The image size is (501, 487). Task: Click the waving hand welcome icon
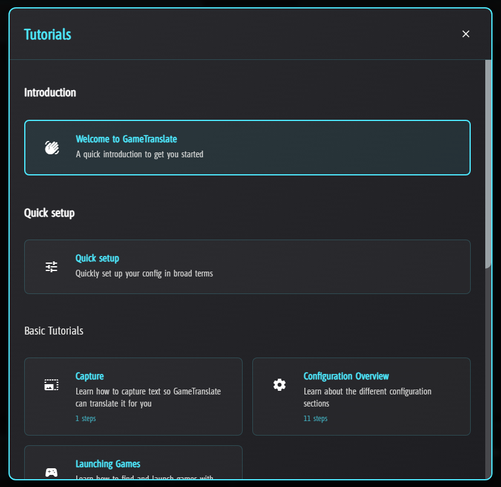click(x=51, y=148)
